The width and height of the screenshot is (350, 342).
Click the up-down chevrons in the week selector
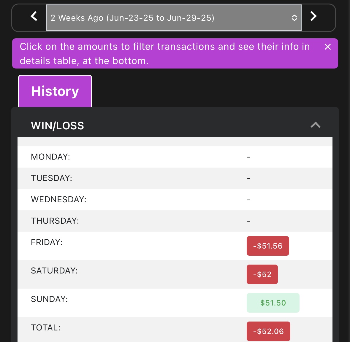point(294,18)
